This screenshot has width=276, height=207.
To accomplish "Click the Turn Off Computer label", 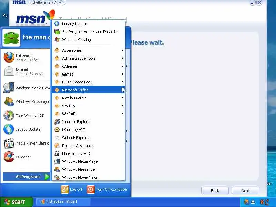I will click(111, 189).
